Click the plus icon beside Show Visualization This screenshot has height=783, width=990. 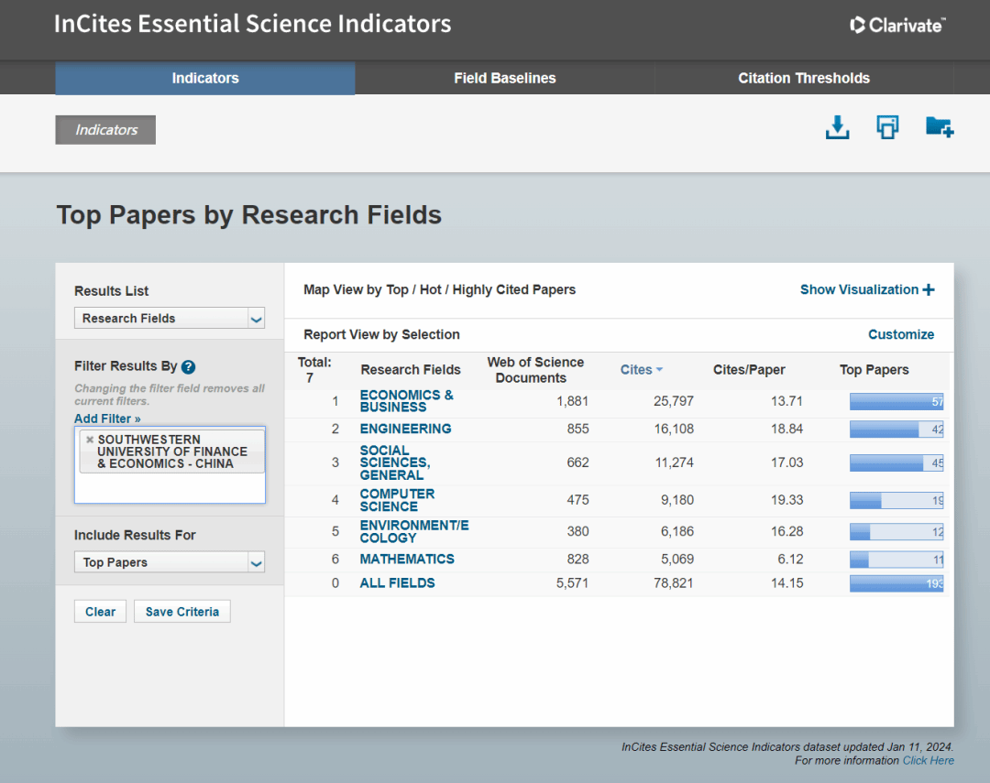pyautogui.click(x=929, y=290)
